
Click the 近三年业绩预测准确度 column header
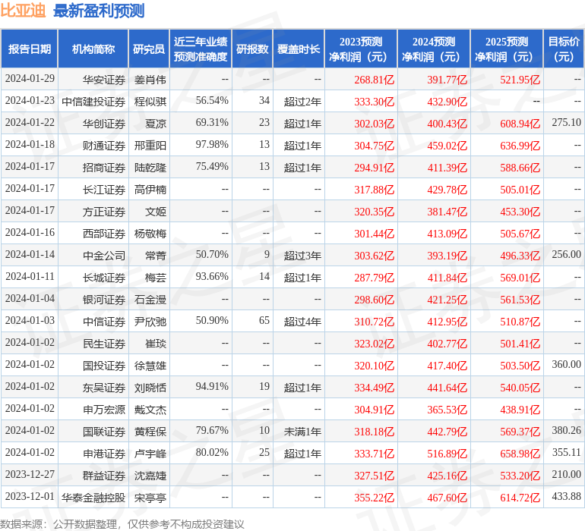click(x=201, y=49)
